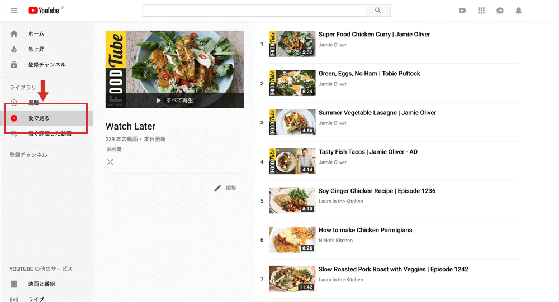Click the 非公開 privacy badge
559x302 pixels.
pyautogui.click(x=114, y=150)
